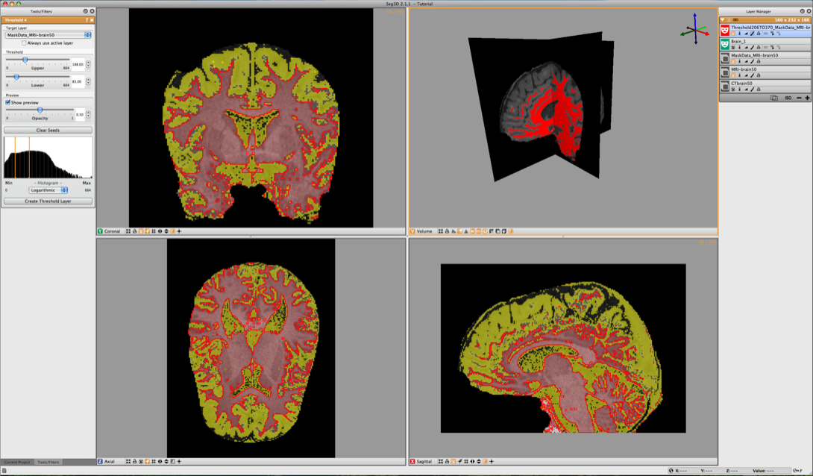Toggle plus picking icon in Axial toolbar
The width and height of the screenshot is (813, 476).
(x=179, y=462)
